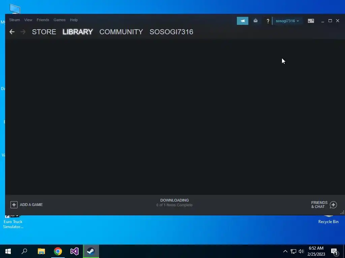Go to the STORE tab
345x258 pixels.
point(44,32)
